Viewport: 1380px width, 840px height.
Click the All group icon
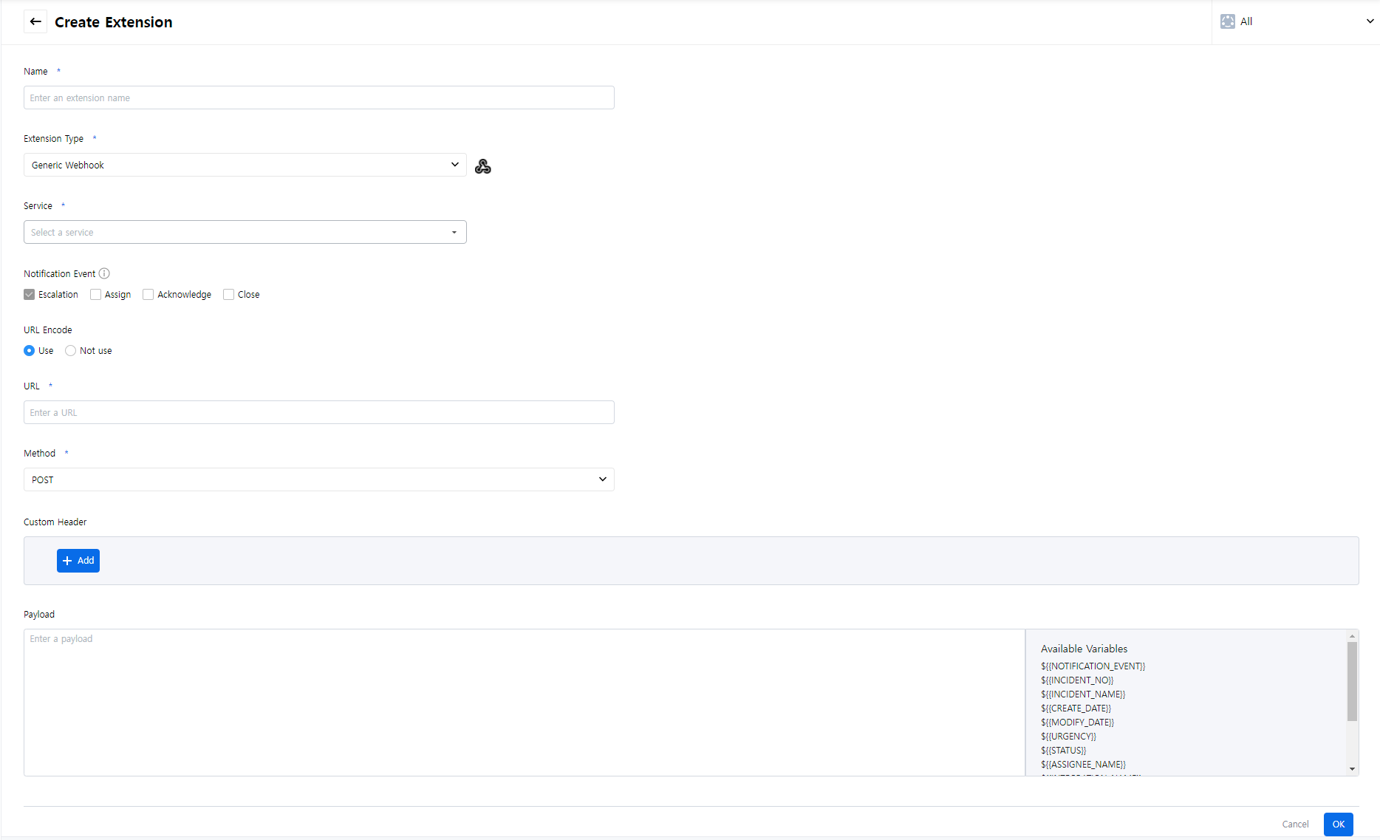1228,21
